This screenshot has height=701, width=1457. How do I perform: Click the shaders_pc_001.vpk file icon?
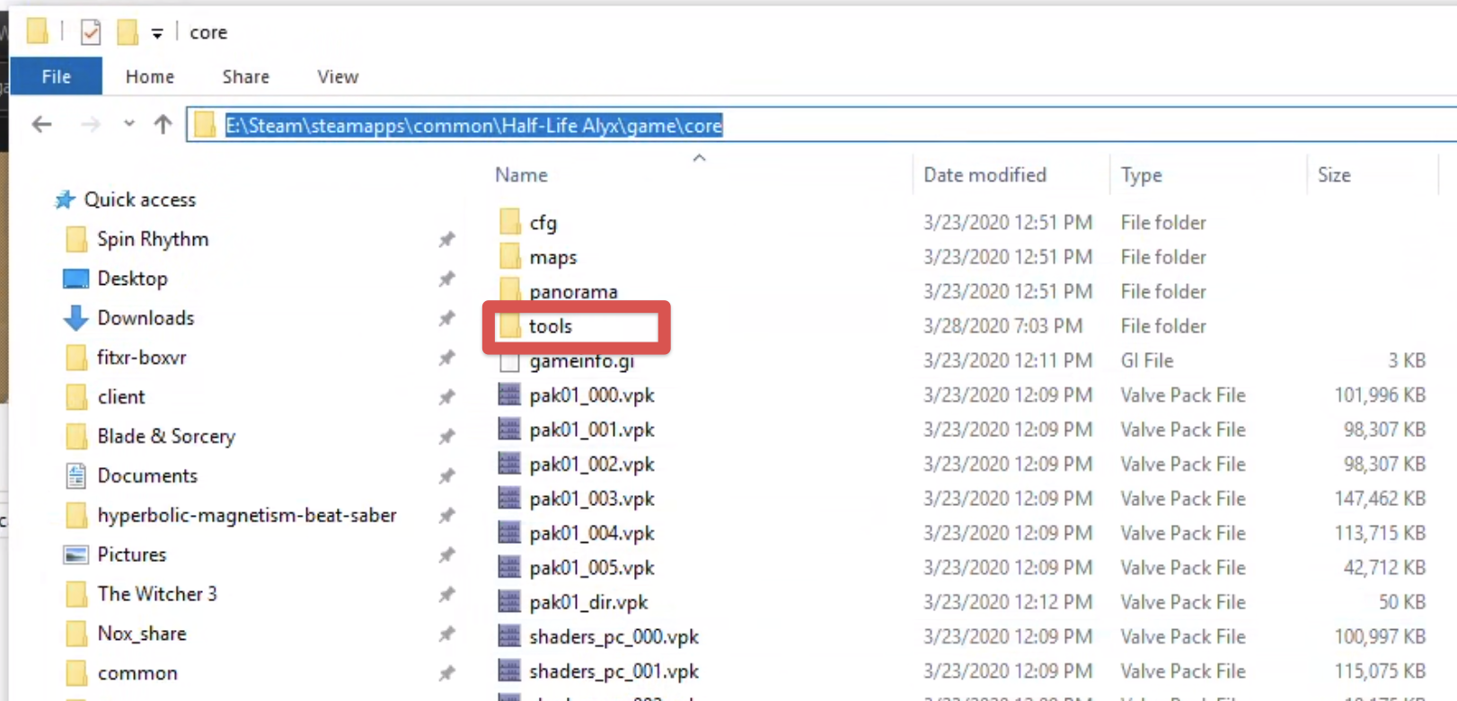click(509, 670)
